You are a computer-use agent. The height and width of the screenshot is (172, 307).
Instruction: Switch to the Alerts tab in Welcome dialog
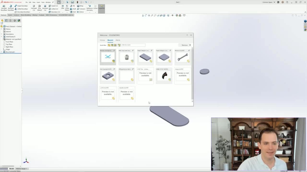click(x=118, y=40)
